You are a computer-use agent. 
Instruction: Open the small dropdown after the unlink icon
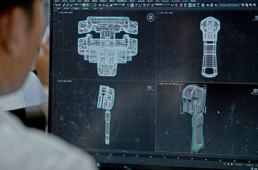78,5
